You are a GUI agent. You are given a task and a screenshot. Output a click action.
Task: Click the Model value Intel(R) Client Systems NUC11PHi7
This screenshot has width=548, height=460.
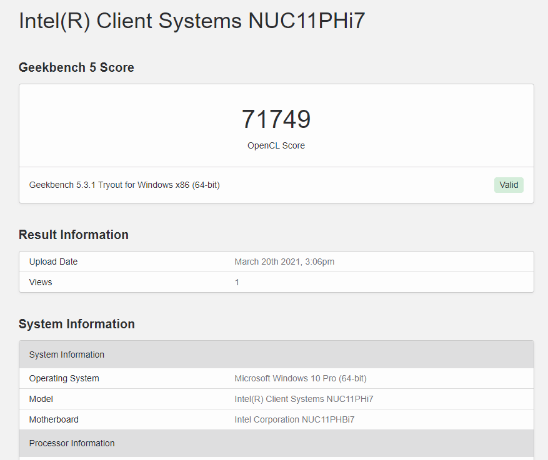304,399
